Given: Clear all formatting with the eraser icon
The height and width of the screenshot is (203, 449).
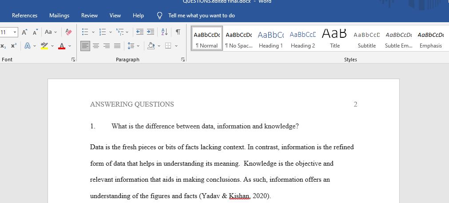Looking at the screenshot, I should [68, 32].
